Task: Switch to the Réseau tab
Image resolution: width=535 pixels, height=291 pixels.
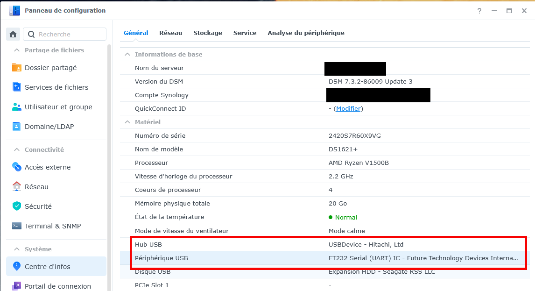Action: (x=170, y=33)
